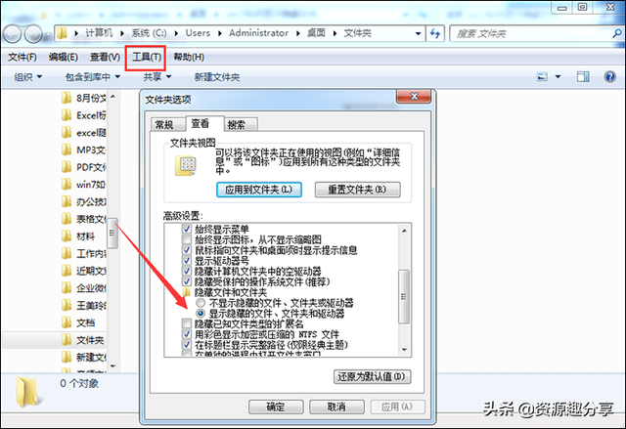
Task: Expand the arrow after 桌面 in address bar
Action: click(335, 33)
